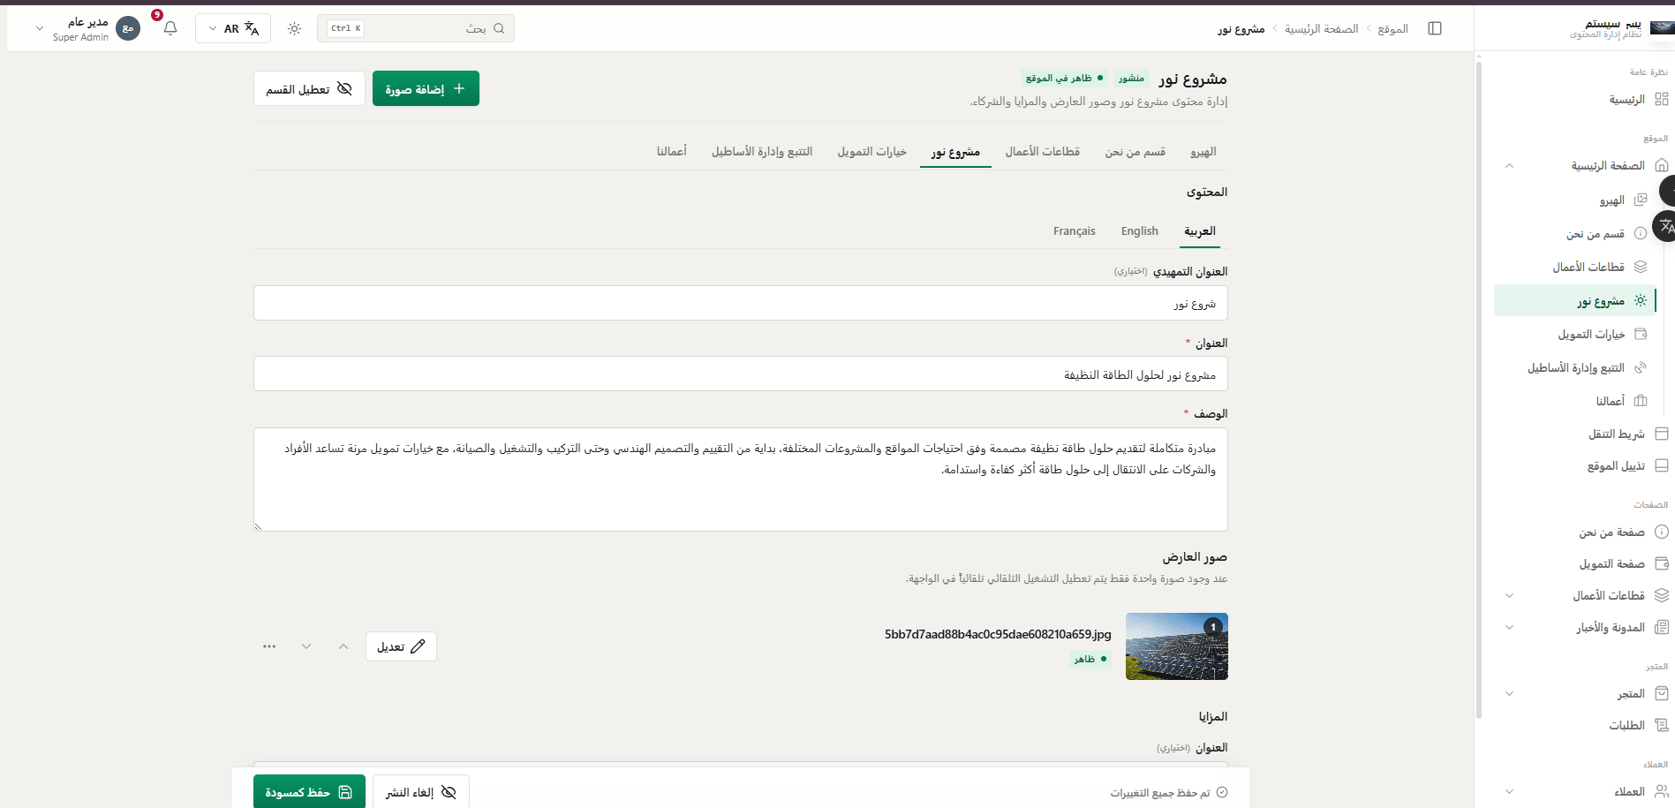The image size is (1675, 808).
Task: Click شريط التنقل sidebar icon
Action: (1661, 434)
